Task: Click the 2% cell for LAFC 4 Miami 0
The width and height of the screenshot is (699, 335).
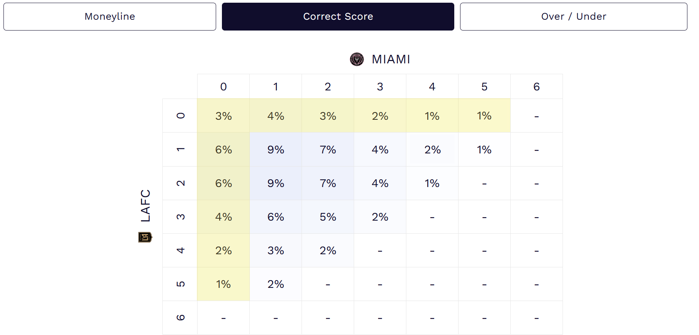Action: pyautogui.click(x=223, y=250)
